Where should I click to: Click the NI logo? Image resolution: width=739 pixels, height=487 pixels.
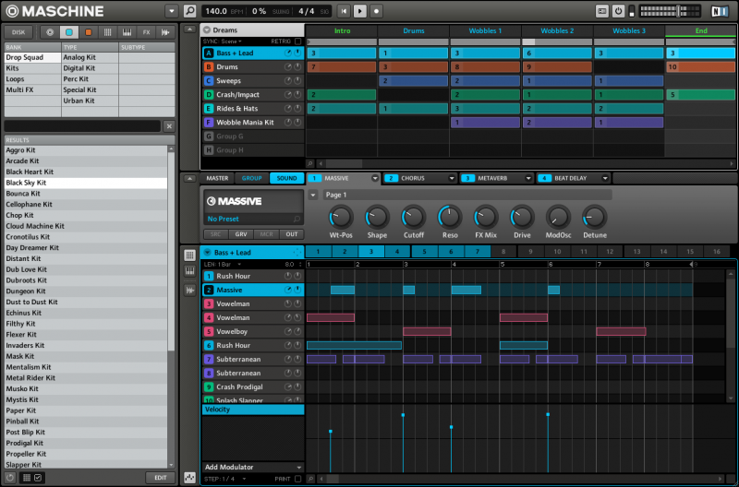pos(720,11)
